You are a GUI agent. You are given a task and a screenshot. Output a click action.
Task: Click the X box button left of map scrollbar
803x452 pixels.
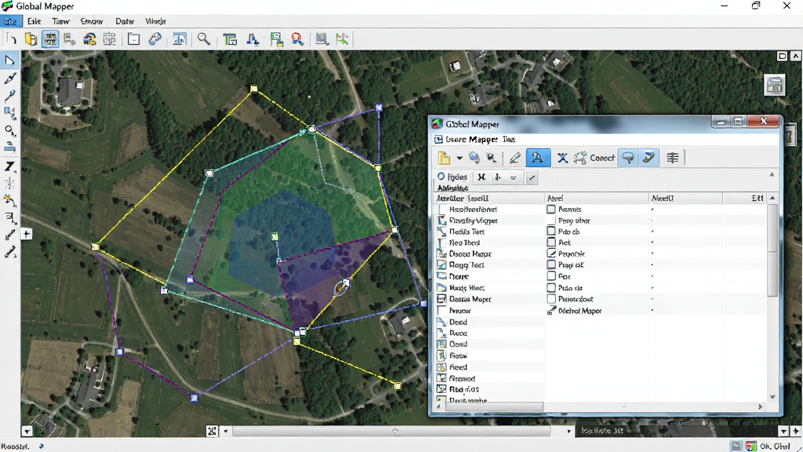[212, 431]
